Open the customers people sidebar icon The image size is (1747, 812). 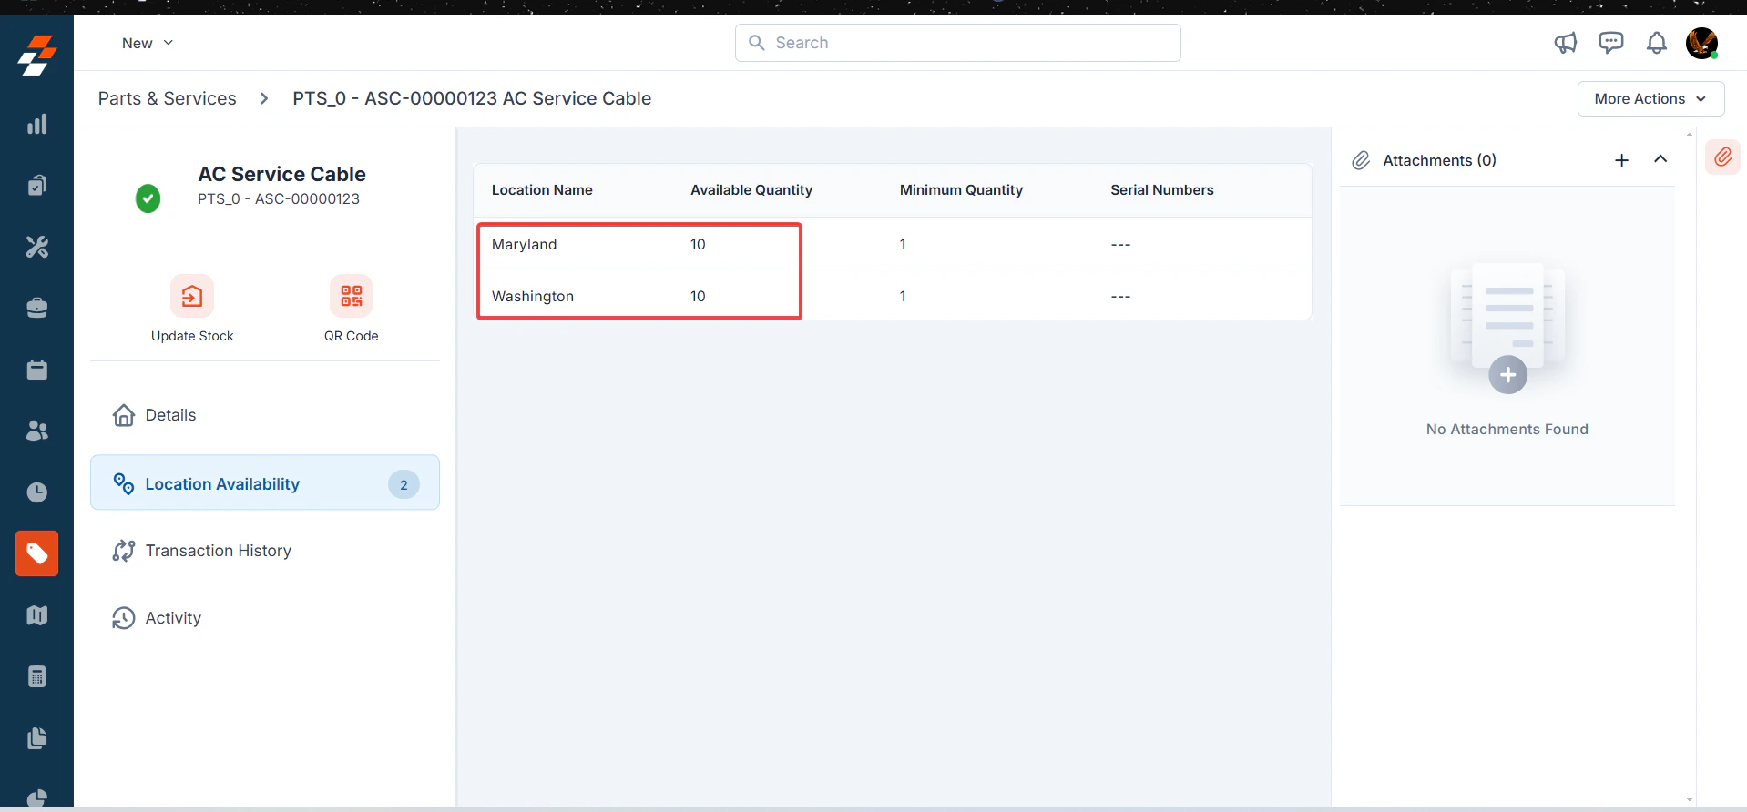coord(36,431)
